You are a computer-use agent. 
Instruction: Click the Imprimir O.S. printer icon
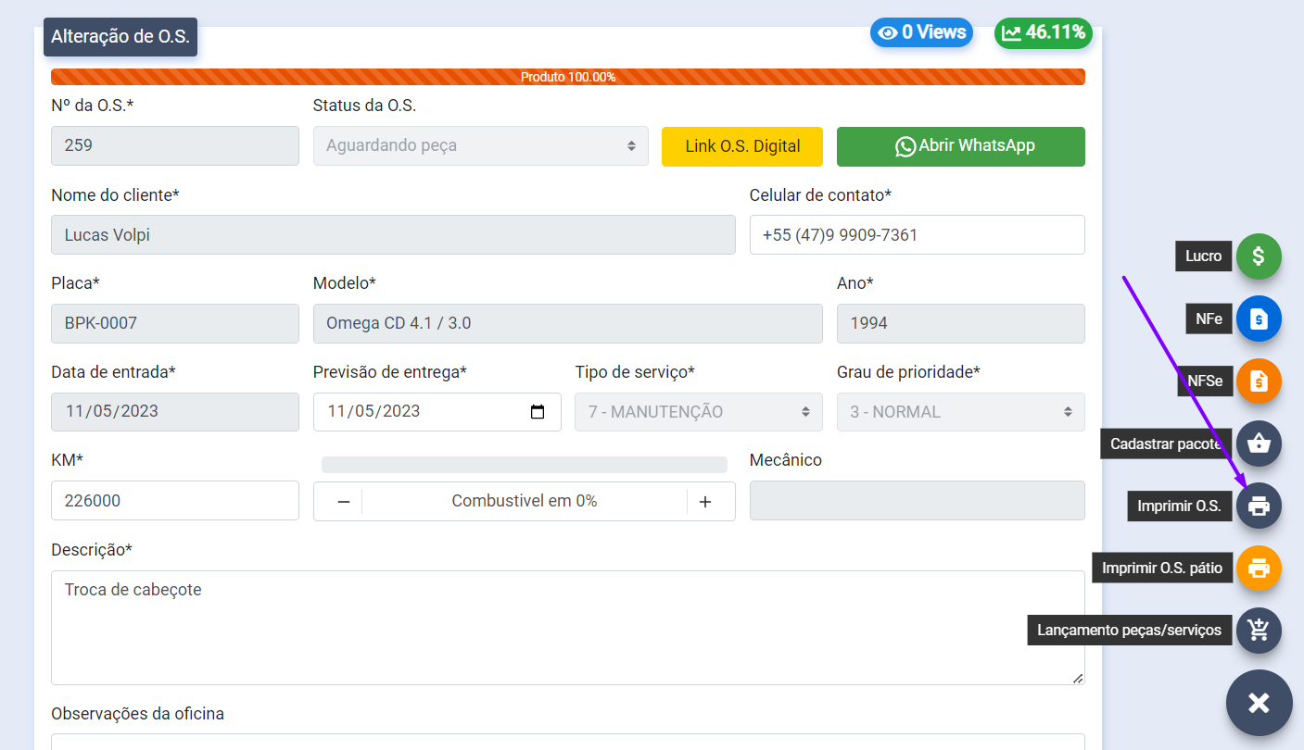[x=1258, y=506]
